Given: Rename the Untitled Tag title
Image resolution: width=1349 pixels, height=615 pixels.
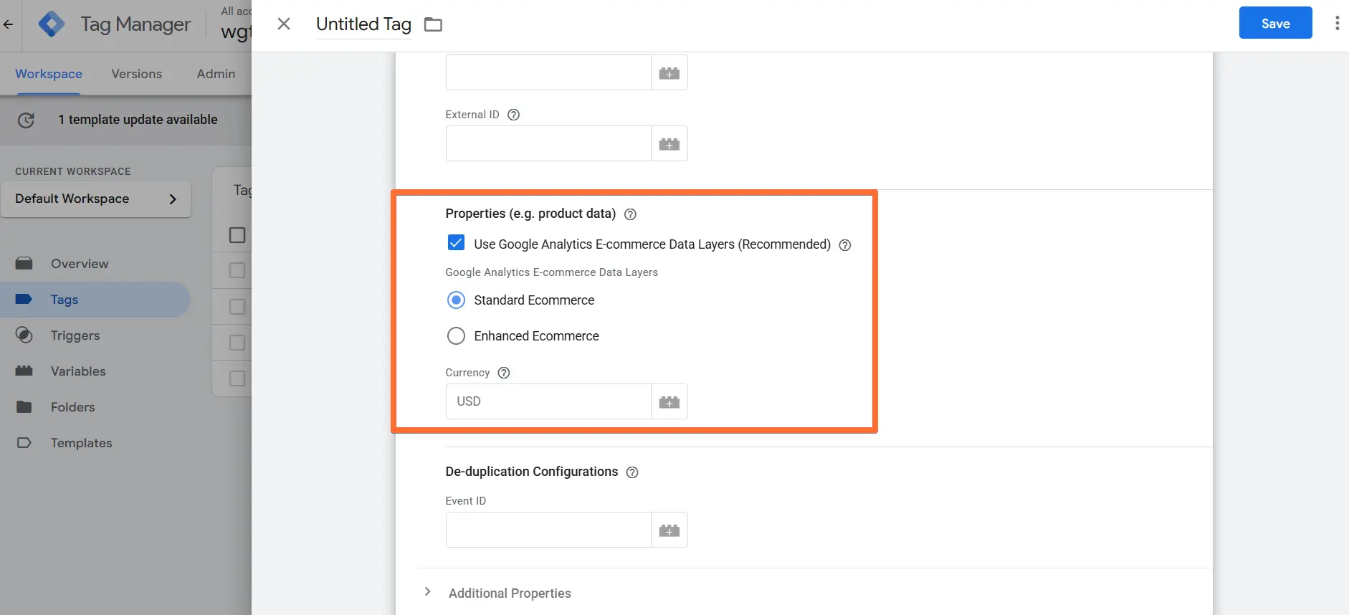Looking at the screenshot, I should pyautogui.click(x=363, y=24).
